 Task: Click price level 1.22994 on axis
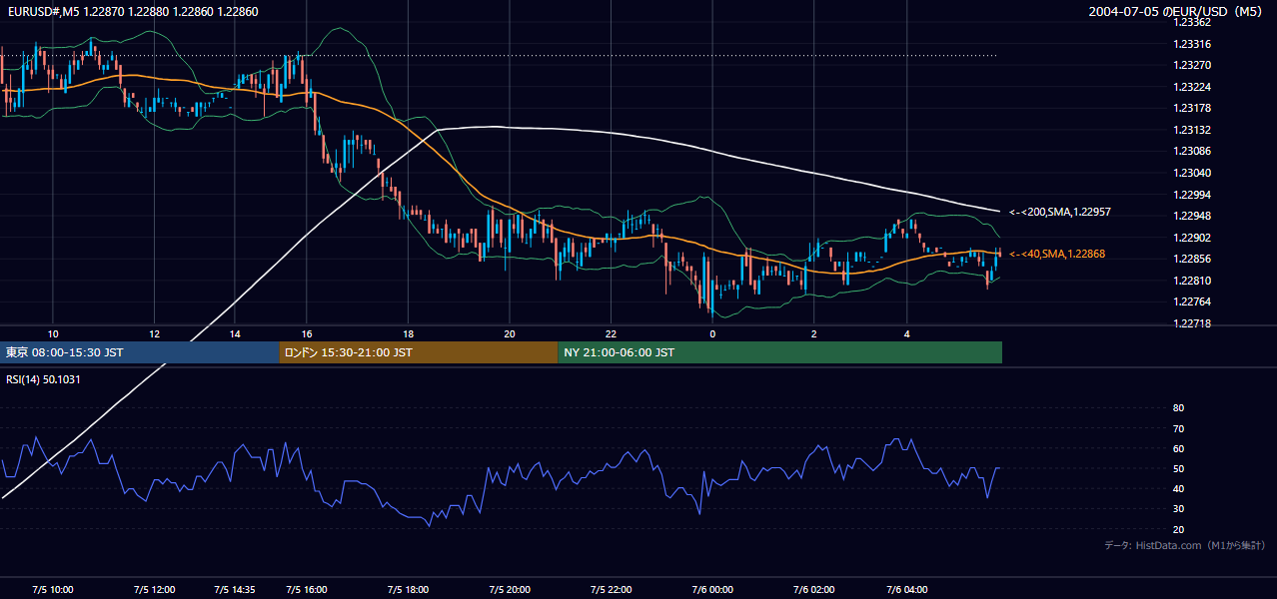[x=1191, y=194]
